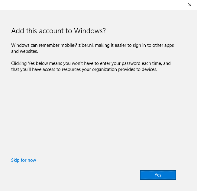Exit the account prompt via the close icon
This screenshot has height=191, width=197.
coord(189,5)
